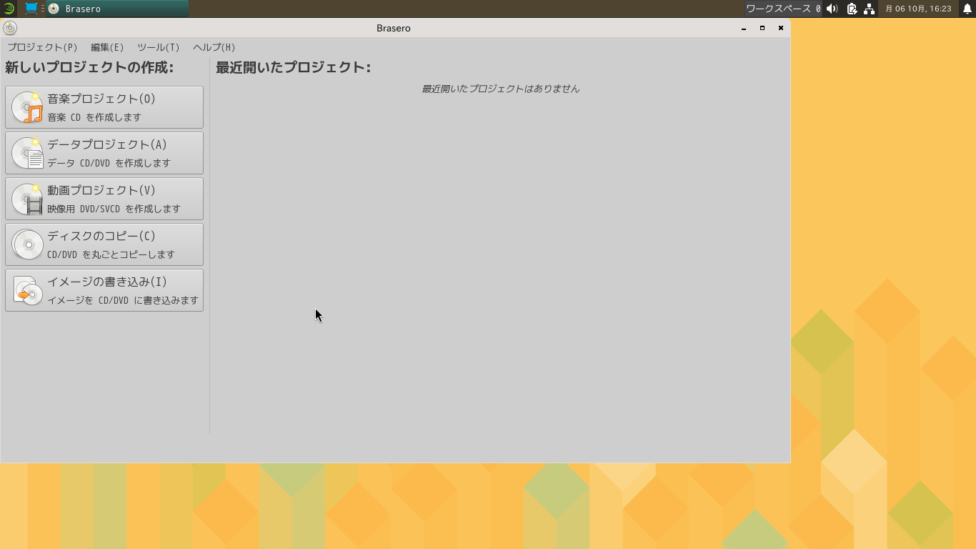Open the system application menu icon in the panel
The width and height of the screenshot is (976, 549).
tap(9, 9)
